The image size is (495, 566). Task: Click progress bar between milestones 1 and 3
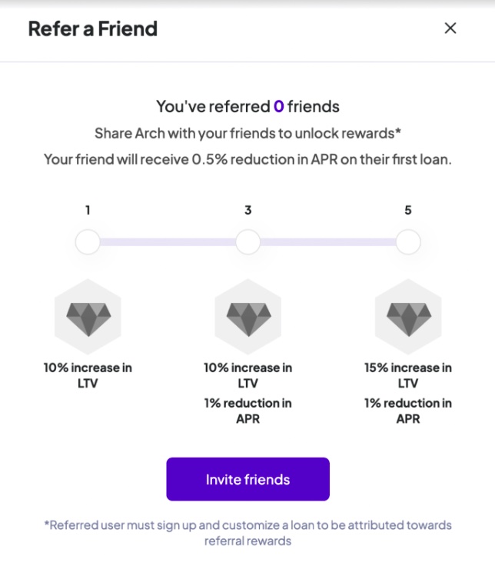[168, 241]
